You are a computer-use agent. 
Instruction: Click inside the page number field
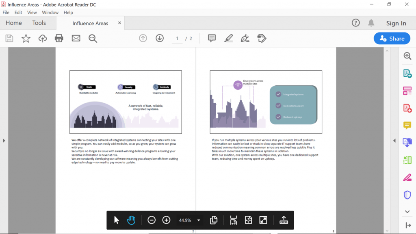(x=177, y=38)
